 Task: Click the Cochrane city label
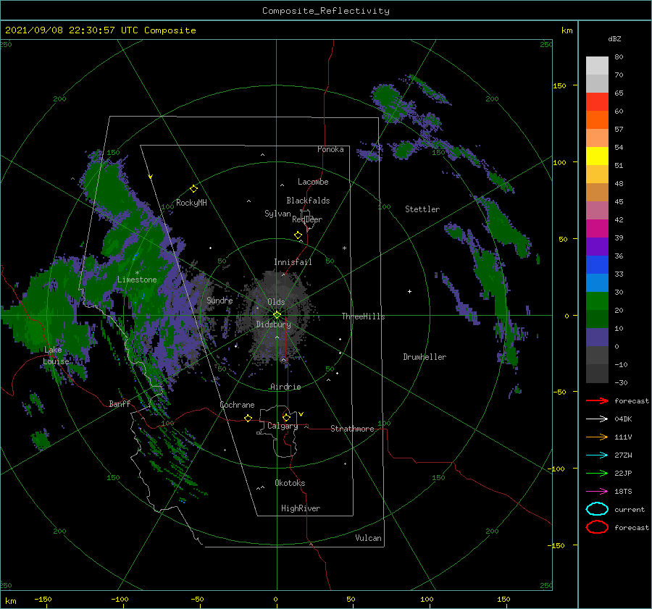click(x=237, y=405)
